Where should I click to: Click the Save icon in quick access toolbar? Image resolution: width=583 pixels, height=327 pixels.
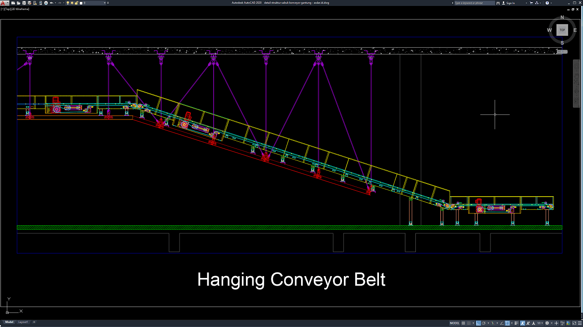coord(24,3)
